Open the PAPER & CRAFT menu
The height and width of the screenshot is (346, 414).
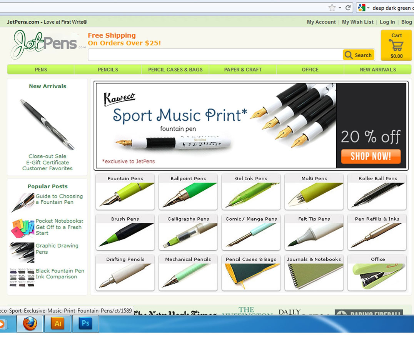pos(243,70)
